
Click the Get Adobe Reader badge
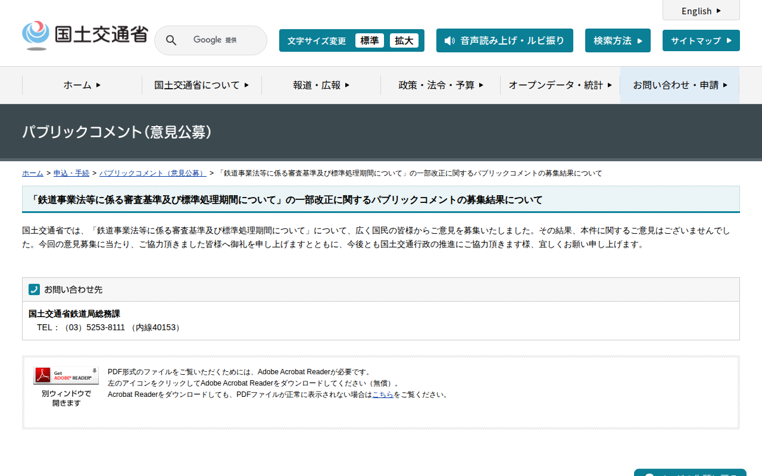(x=66, y=376)
